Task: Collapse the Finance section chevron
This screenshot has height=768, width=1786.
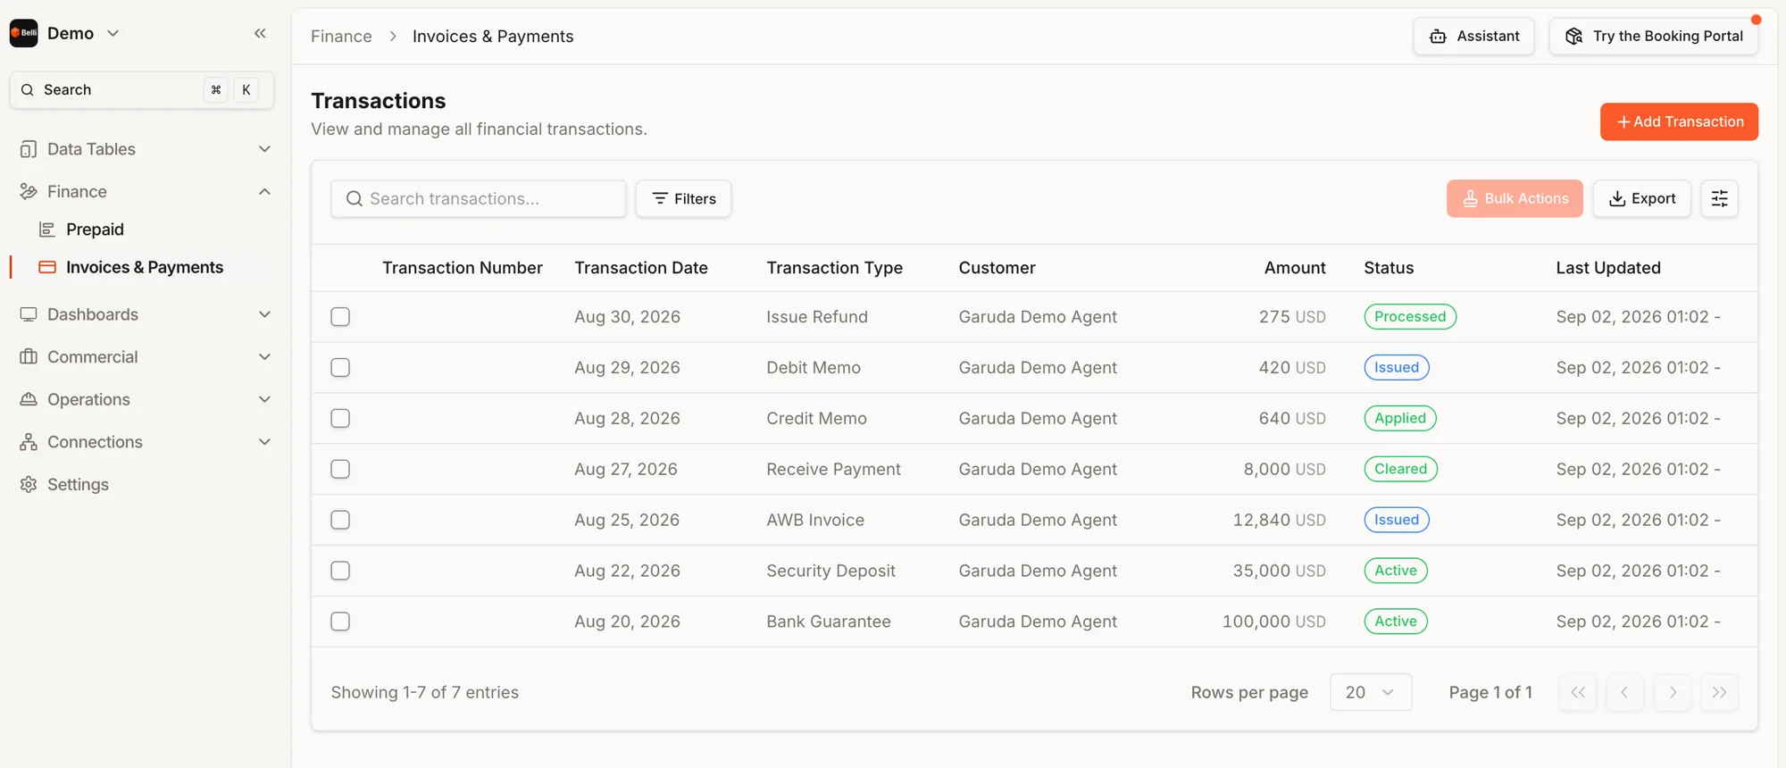Action: (x=264, y=192)
